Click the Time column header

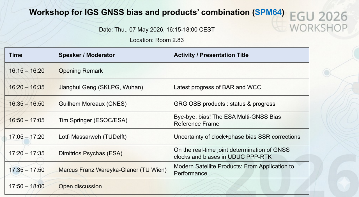15,55
